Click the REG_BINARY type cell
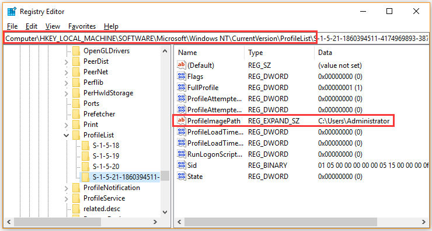 click(267, 166)
